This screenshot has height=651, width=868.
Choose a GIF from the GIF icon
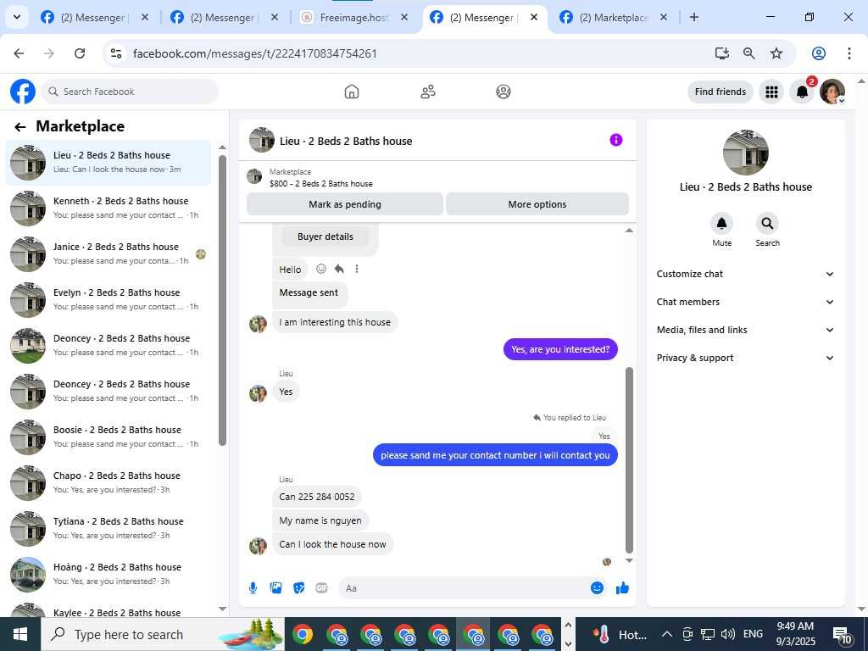tap(321, 588)
